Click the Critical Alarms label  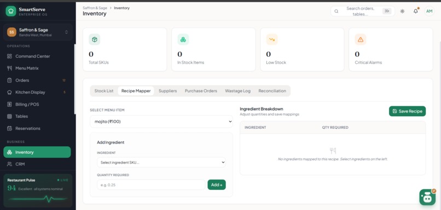coord(368,63)
